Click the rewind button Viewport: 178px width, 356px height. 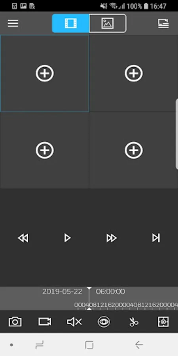click(23, 238)
